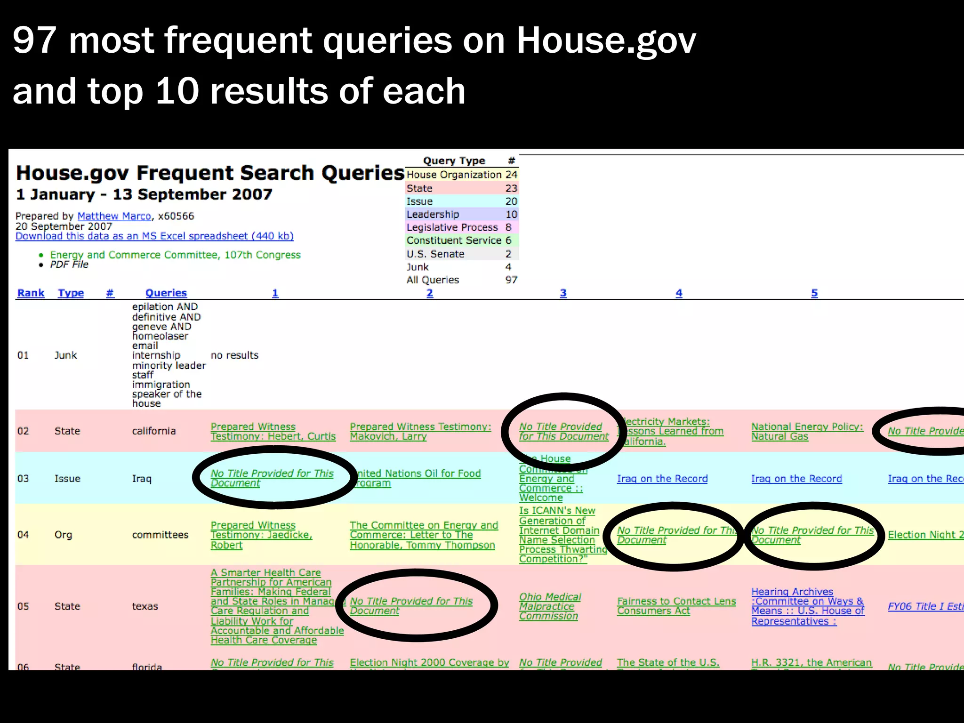Select the 'Iraq' query cell

pyautogui.click(x=142, y=479)
